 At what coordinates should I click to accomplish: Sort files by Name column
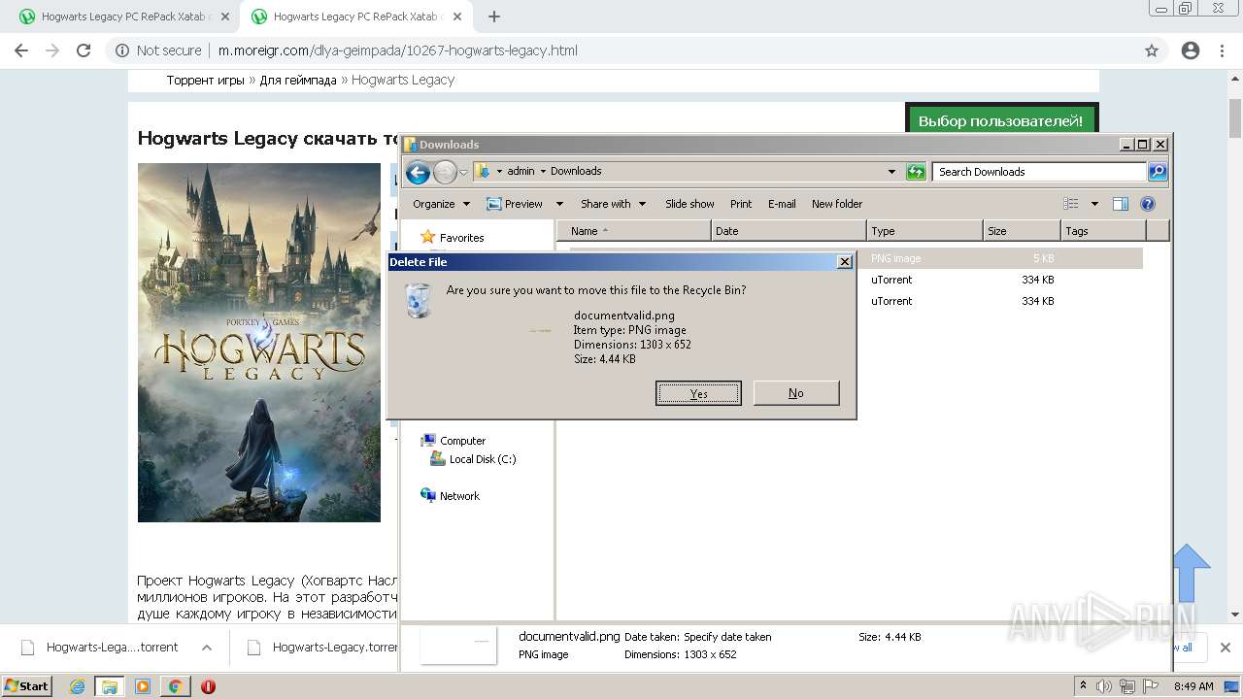(x=634, y=231)
